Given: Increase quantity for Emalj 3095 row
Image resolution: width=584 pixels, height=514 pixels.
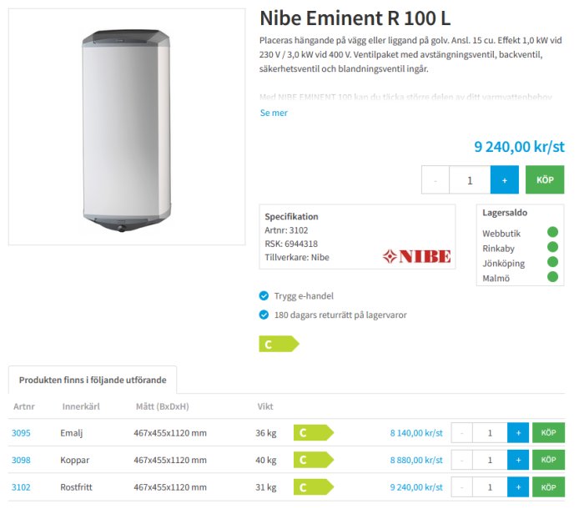Looking at the screenshot, I should [518, 433].
